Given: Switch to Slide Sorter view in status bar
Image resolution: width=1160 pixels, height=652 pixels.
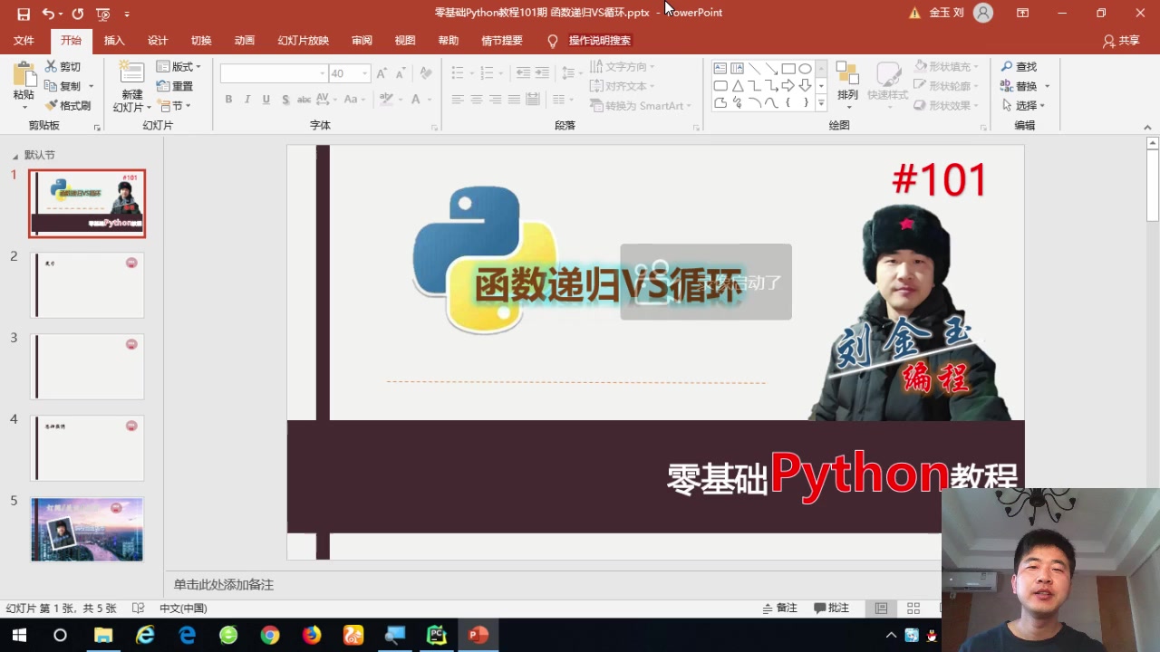Looking at the screenshot, I should coord(913,609).
